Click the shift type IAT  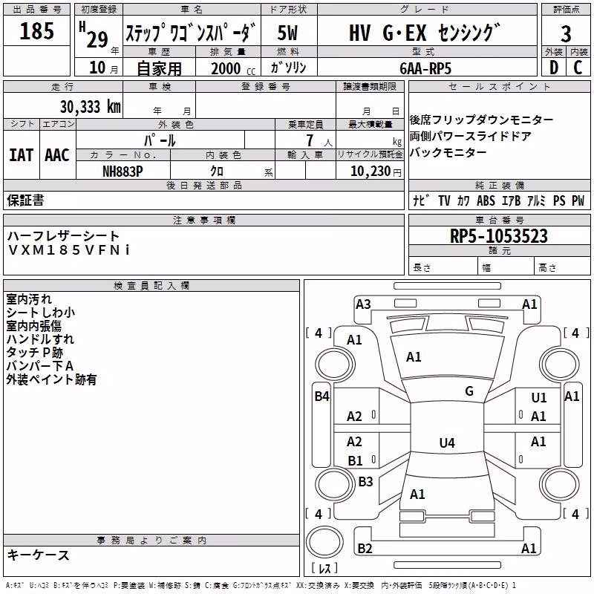click(x=22, y=155)
